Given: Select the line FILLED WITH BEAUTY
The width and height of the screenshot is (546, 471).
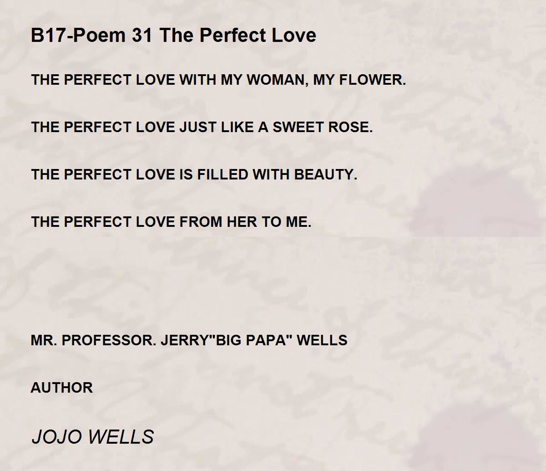Looking at the screenshot, I should (194, 174).
